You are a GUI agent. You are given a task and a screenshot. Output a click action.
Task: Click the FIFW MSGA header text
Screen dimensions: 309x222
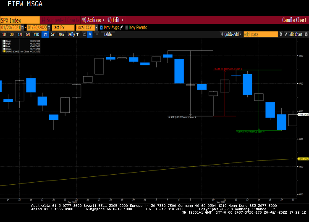pyautogui.click(x=25, y=4)
